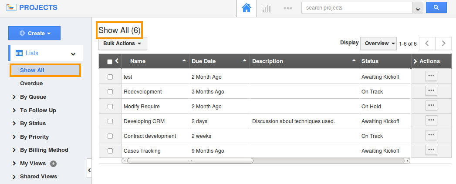Image resolution: width=456 pixels, height=184 pixels.
Task: Collapse columns arrow beside select-all checkbox
Action: point(117,61)
